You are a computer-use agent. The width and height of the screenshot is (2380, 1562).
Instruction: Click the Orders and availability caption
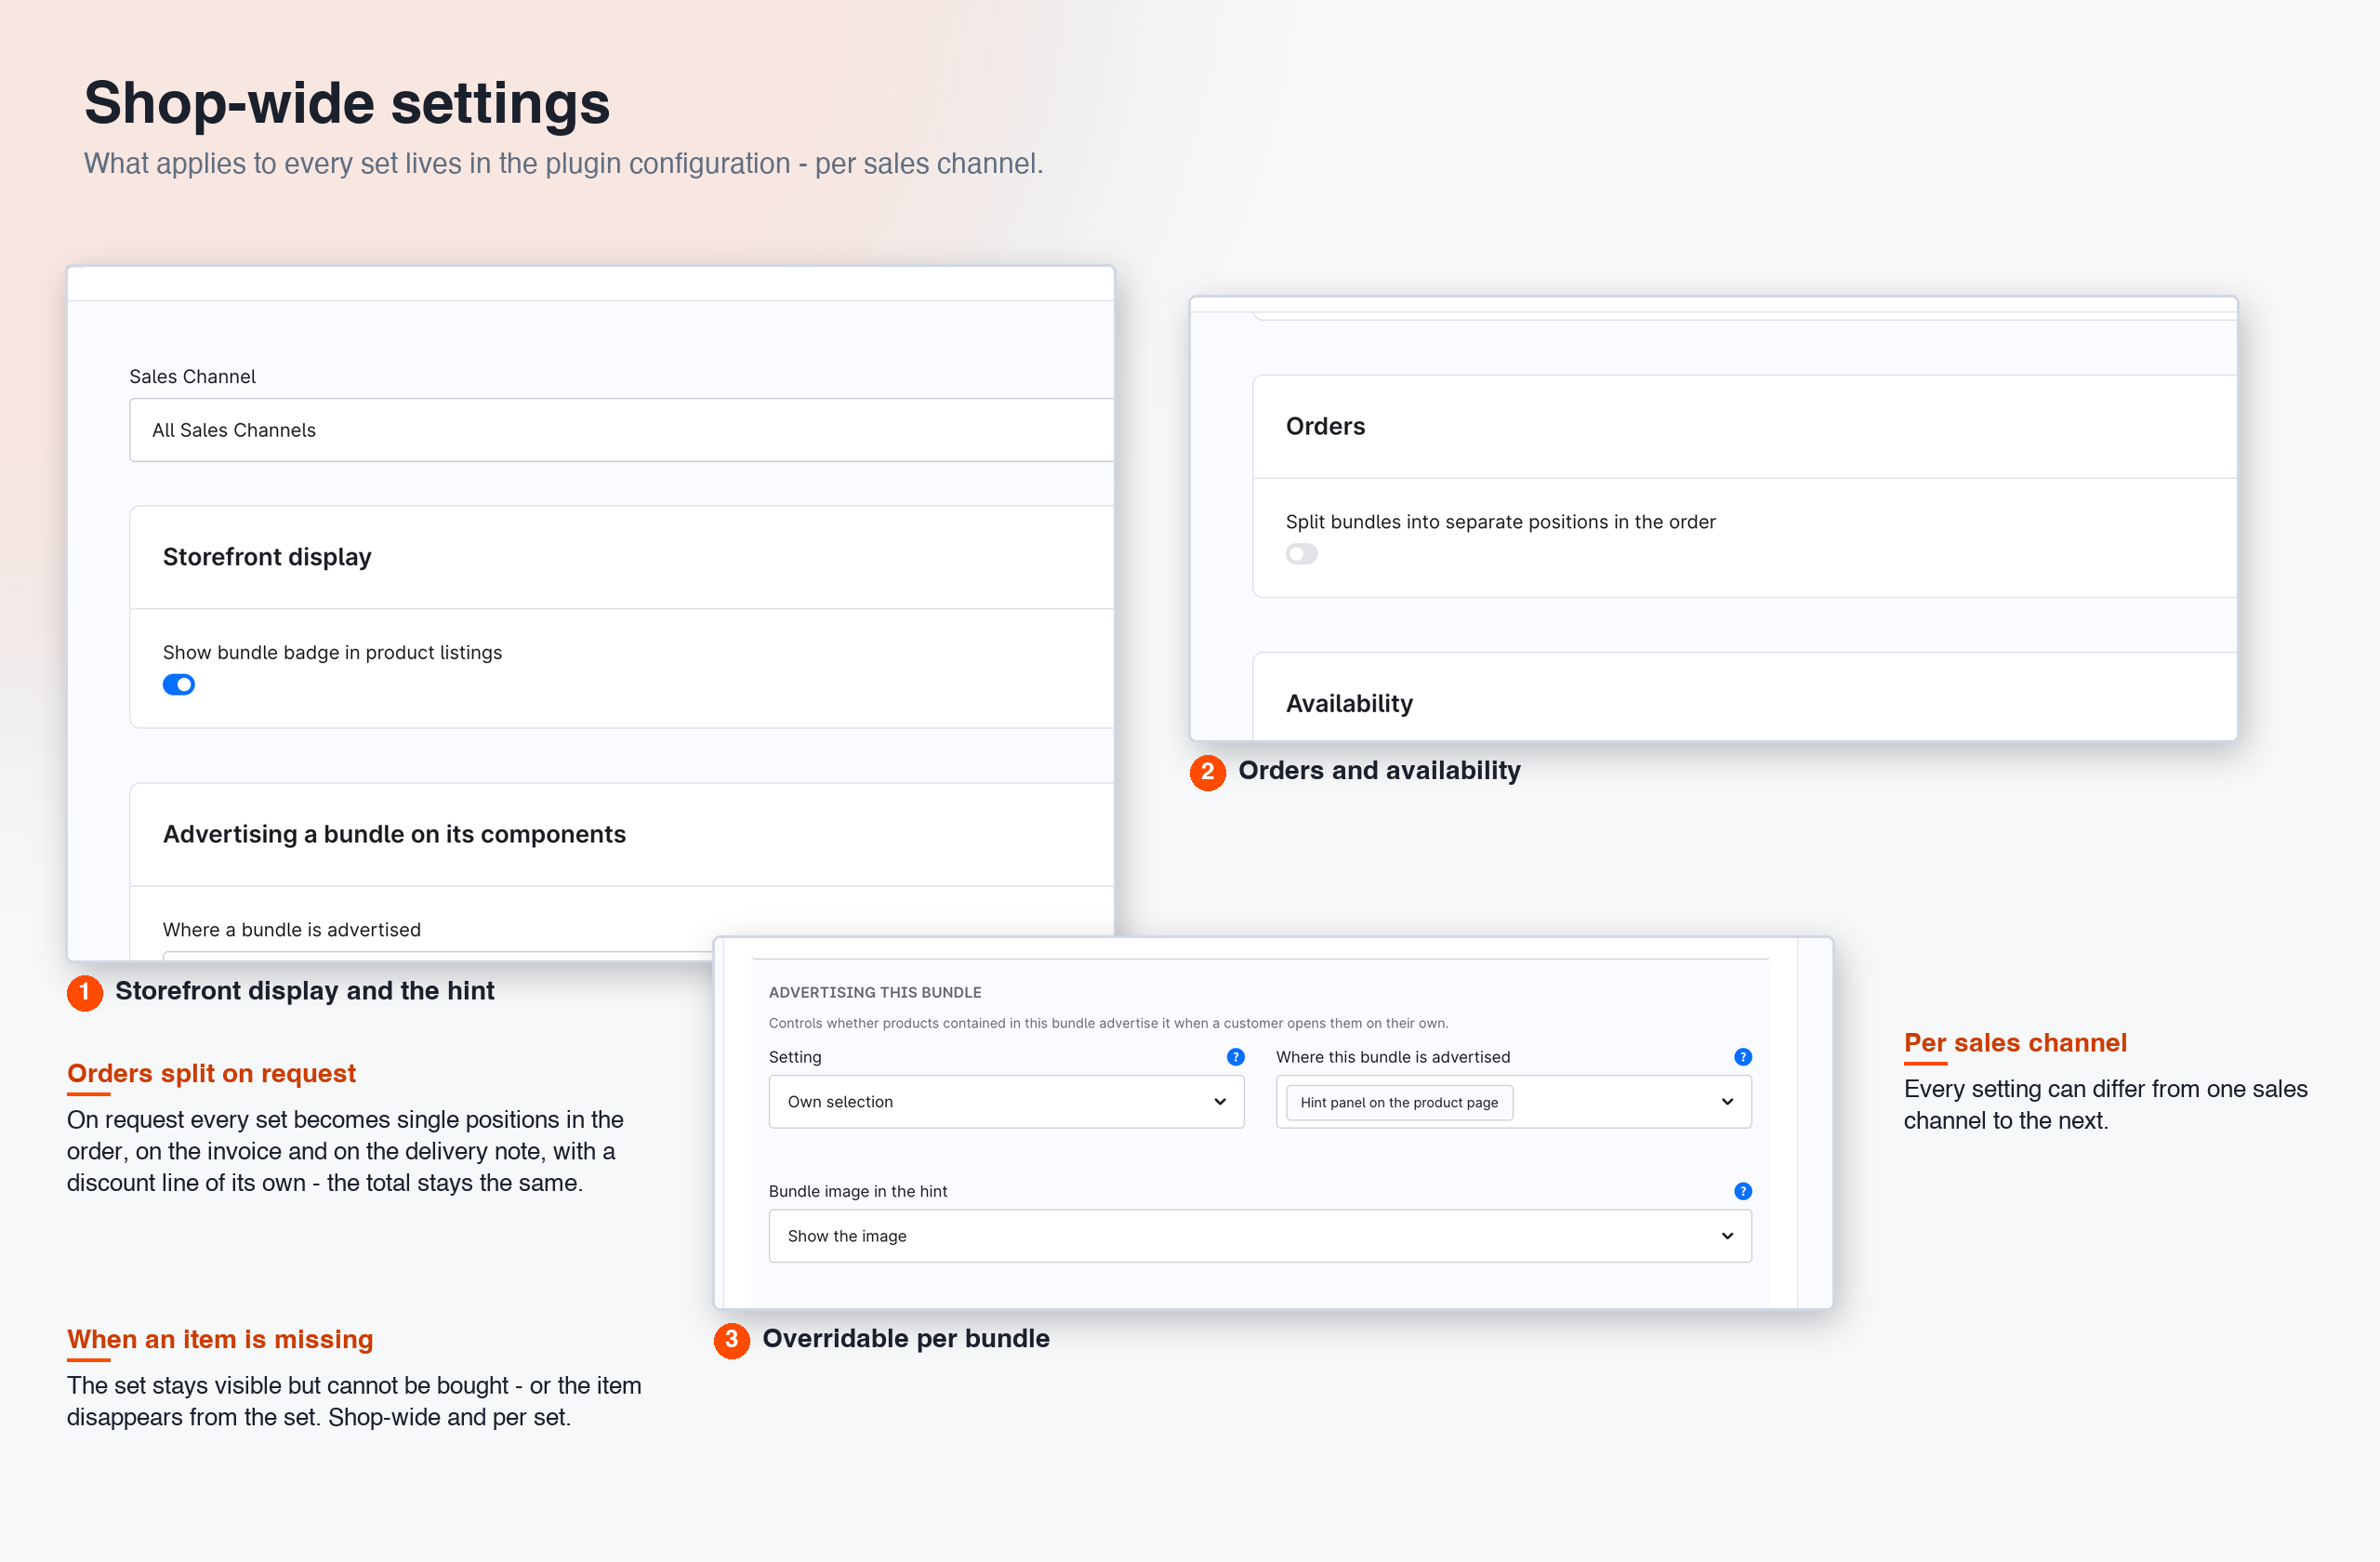pos(1379,771)
